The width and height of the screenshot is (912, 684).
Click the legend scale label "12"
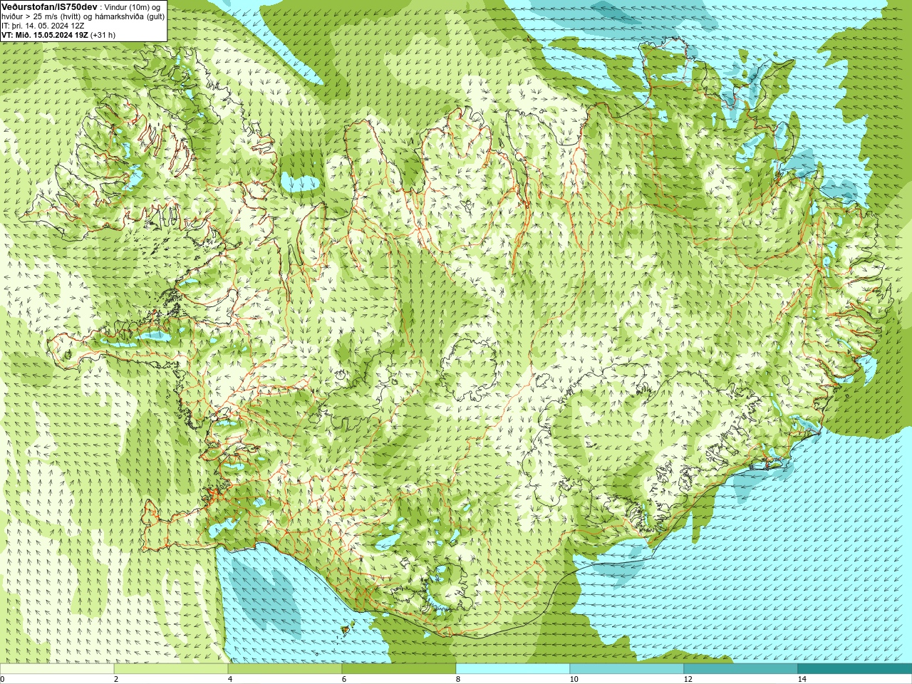(688, 679)
